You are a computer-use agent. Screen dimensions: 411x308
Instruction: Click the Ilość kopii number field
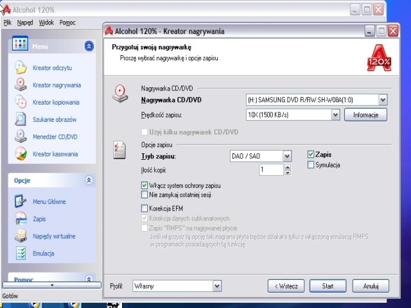click(271, 169)
